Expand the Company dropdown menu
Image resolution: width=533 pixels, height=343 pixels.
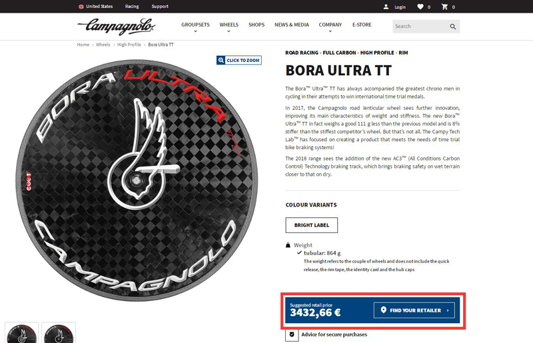coord(330,27)
